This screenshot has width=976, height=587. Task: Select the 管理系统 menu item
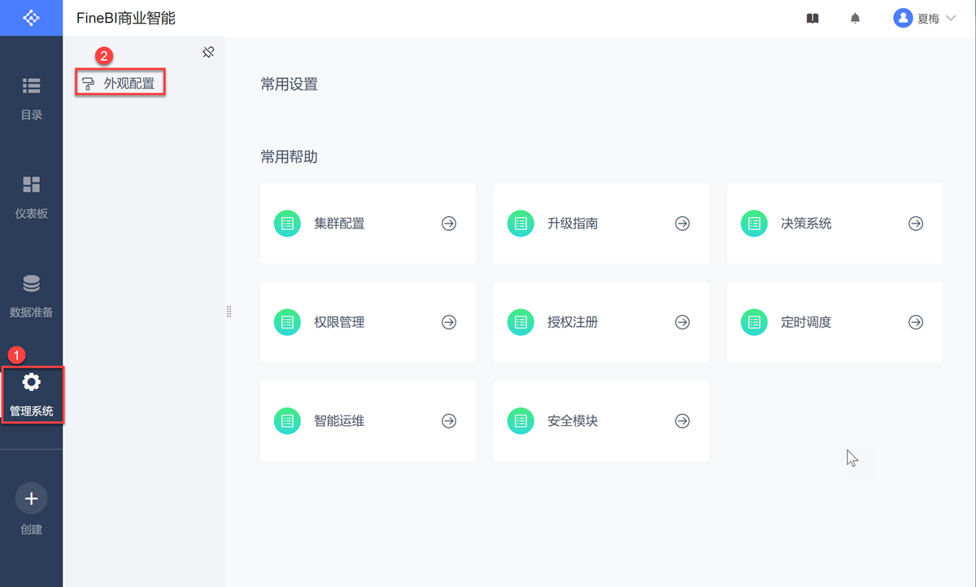pos(31,394)
